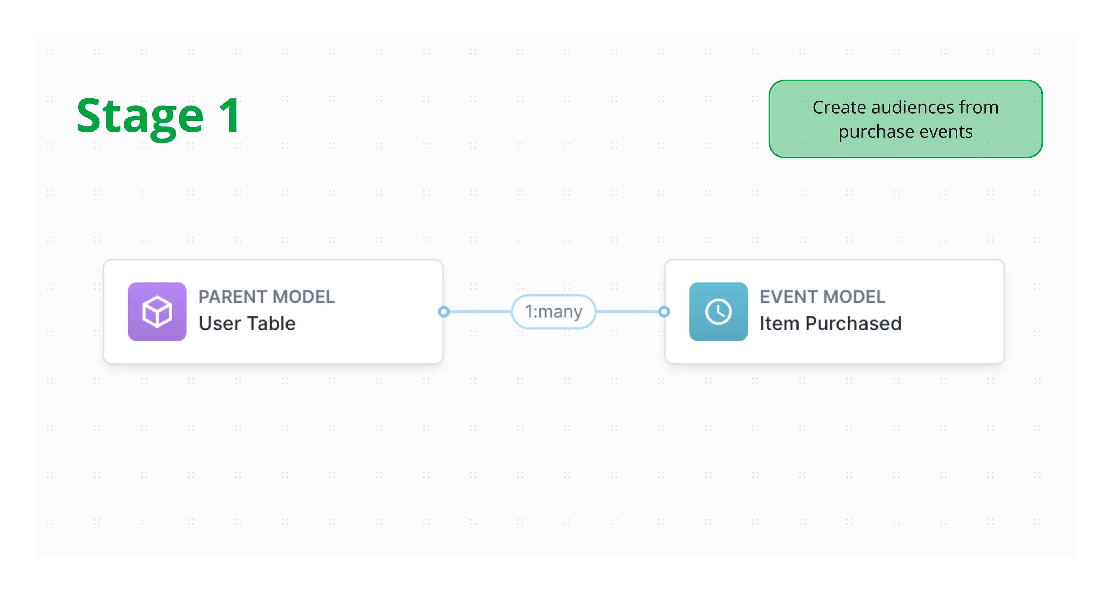
Task: Click the PARENT MODEL label
Action: pos(267,297)
